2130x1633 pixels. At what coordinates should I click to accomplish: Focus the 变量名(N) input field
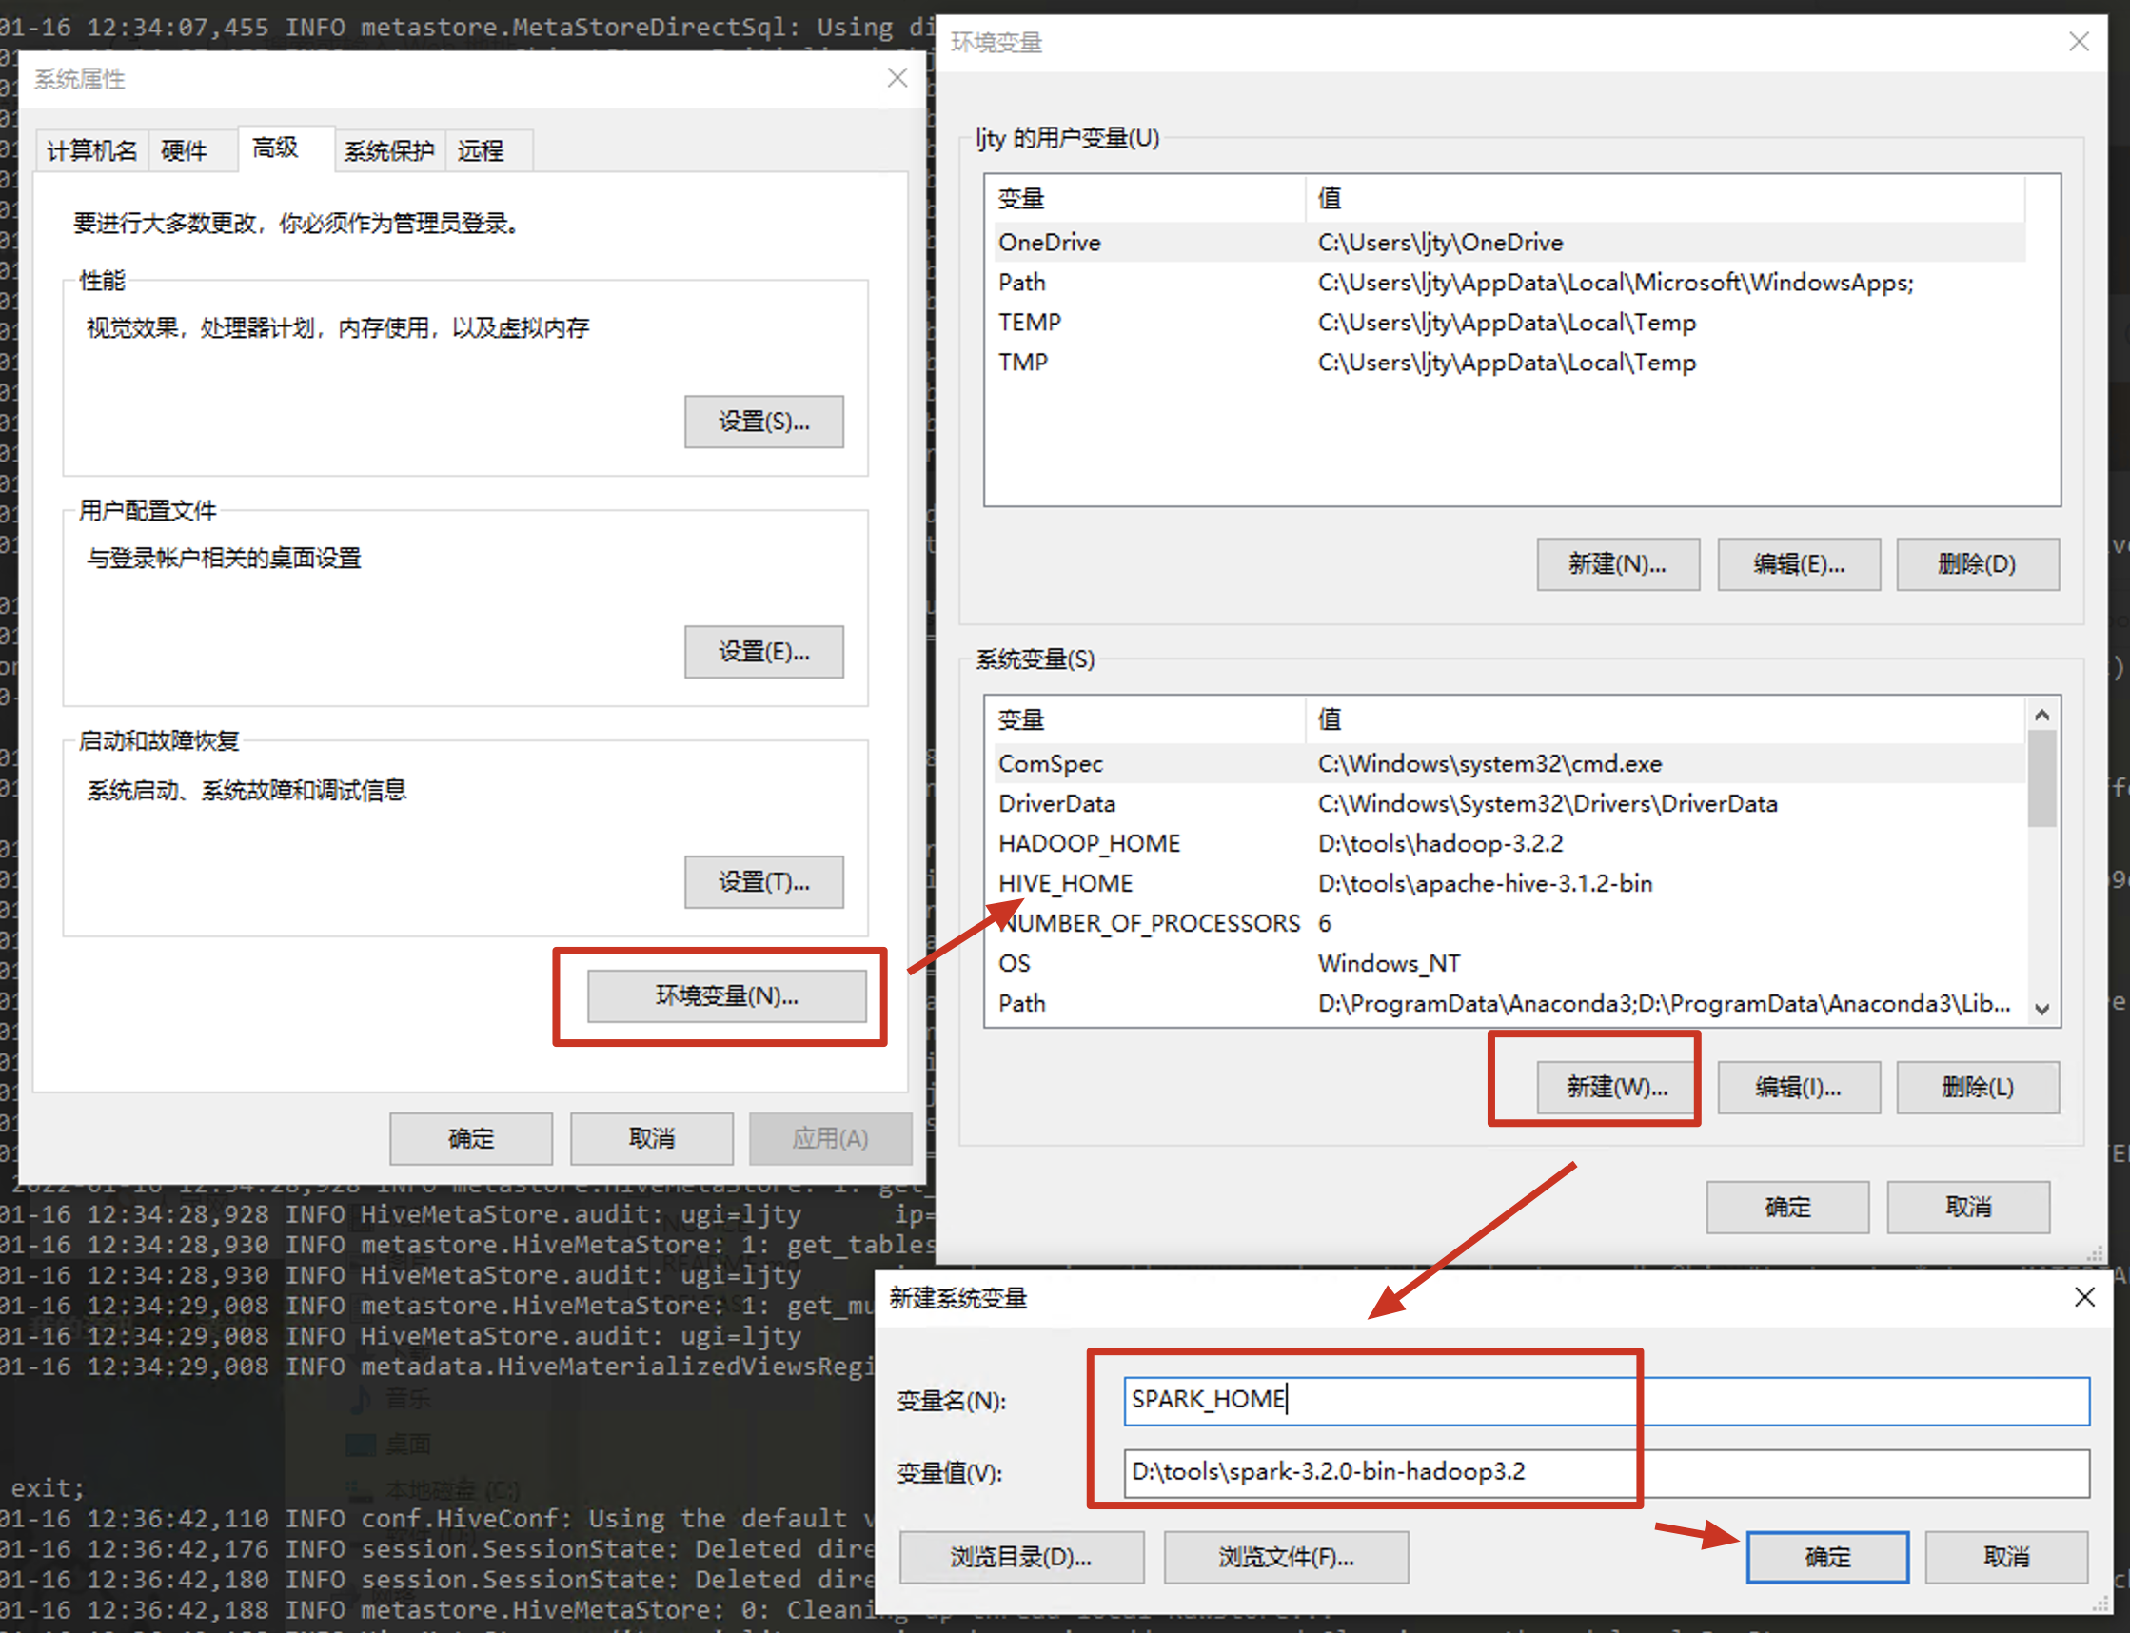pyautogui.click(x=1607, y=1402)
